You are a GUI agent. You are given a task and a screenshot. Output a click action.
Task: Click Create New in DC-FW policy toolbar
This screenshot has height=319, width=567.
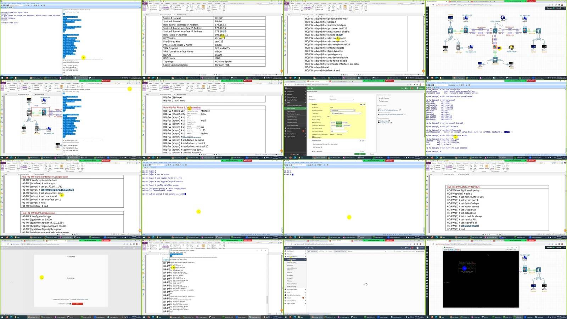point(313,251)
